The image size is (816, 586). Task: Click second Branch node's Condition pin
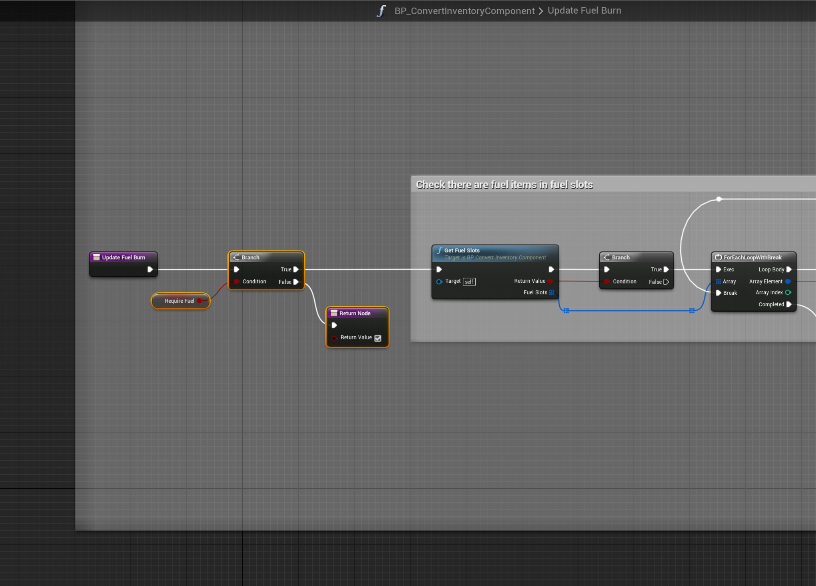pos(607,282)
